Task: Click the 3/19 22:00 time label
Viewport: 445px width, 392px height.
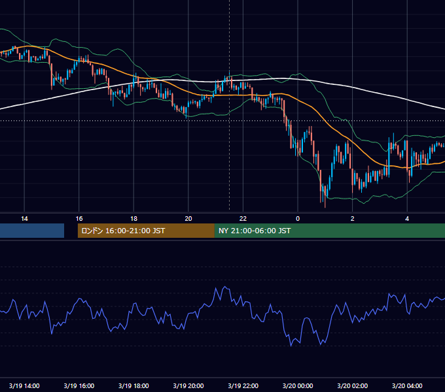Action: (243, 385)
